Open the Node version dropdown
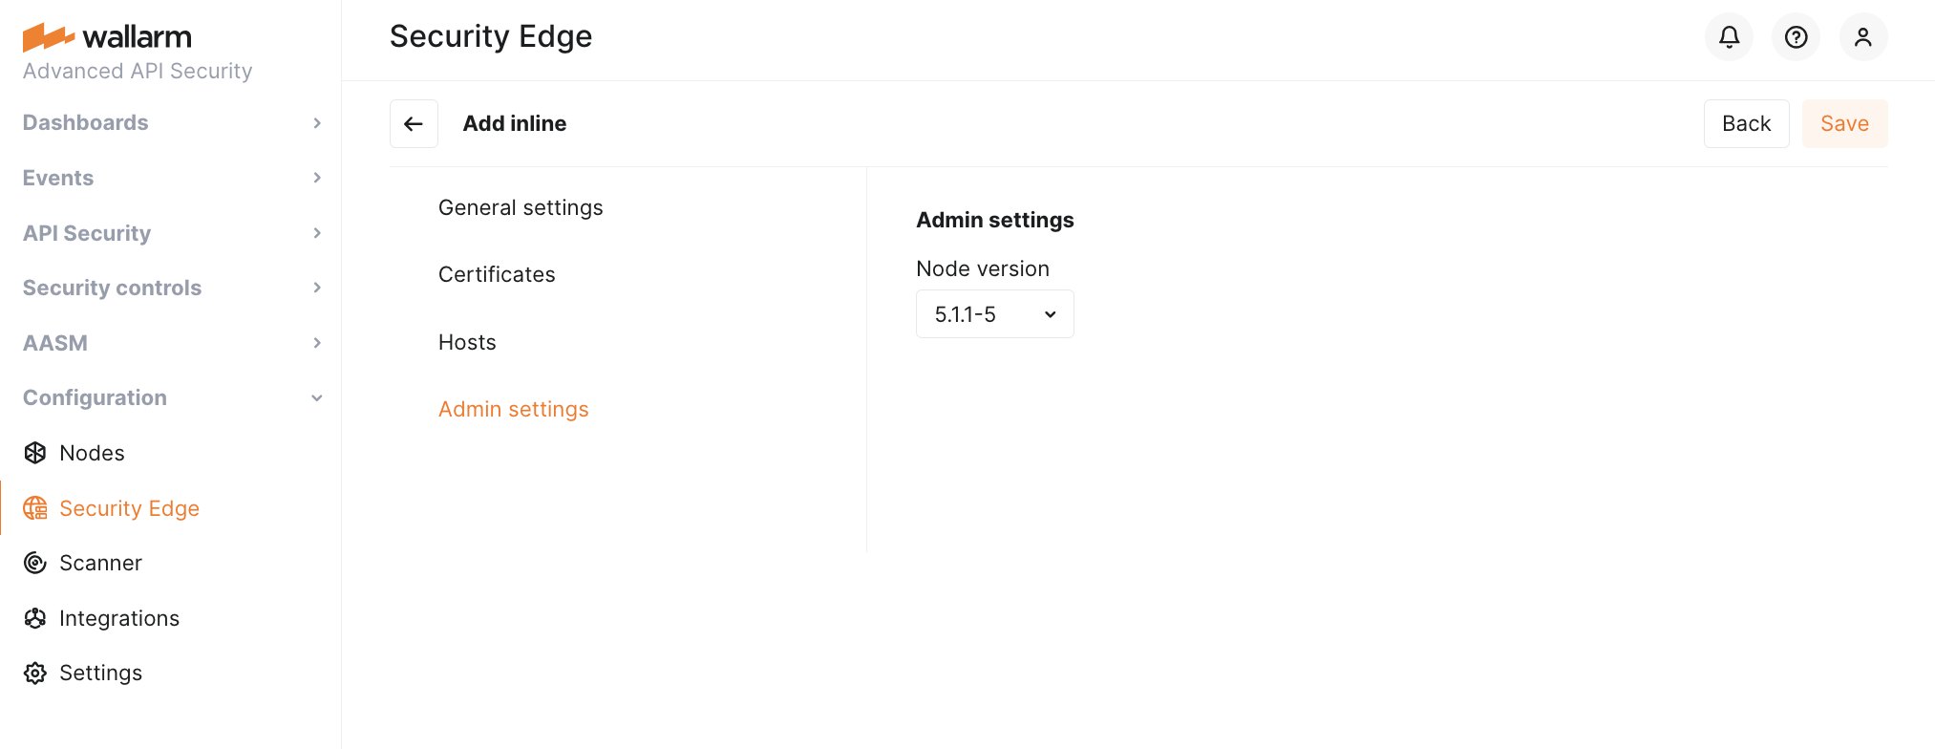This screenshot has height=749, width=1935. [994, 314]
